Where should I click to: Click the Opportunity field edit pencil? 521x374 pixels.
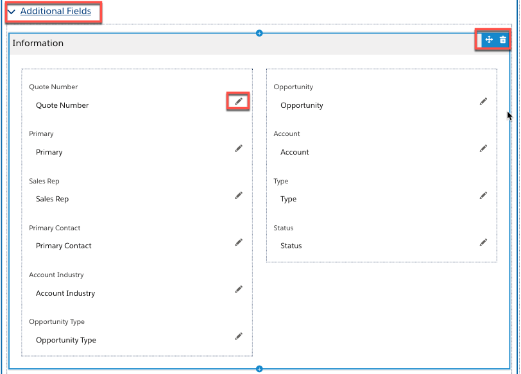(x=483, y=101)
